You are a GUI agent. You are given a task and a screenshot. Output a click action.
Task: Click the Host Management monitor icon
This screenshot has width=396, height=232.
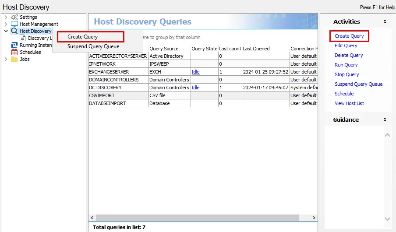pyautogui.click(x=14, y=24)
